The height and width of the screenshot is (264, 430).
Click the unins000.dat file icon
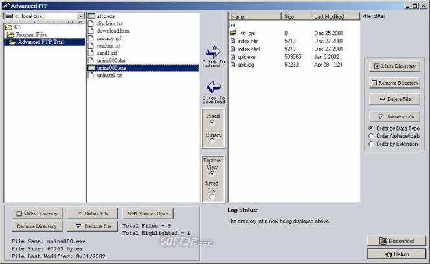click(x=91, y=61)
